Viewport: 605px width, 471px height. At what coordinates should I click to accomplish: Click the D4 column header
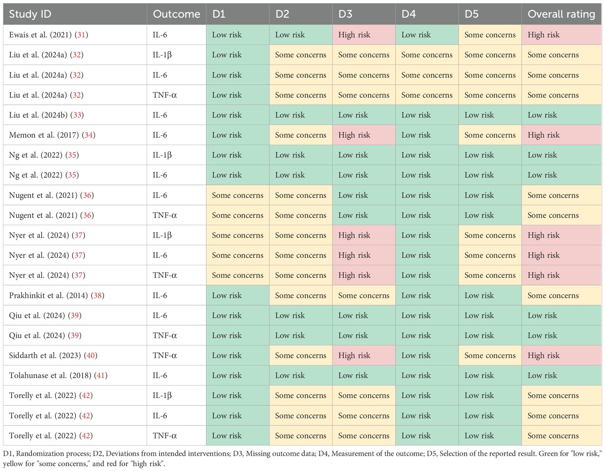pyautogui.click(x=409, y=14)
